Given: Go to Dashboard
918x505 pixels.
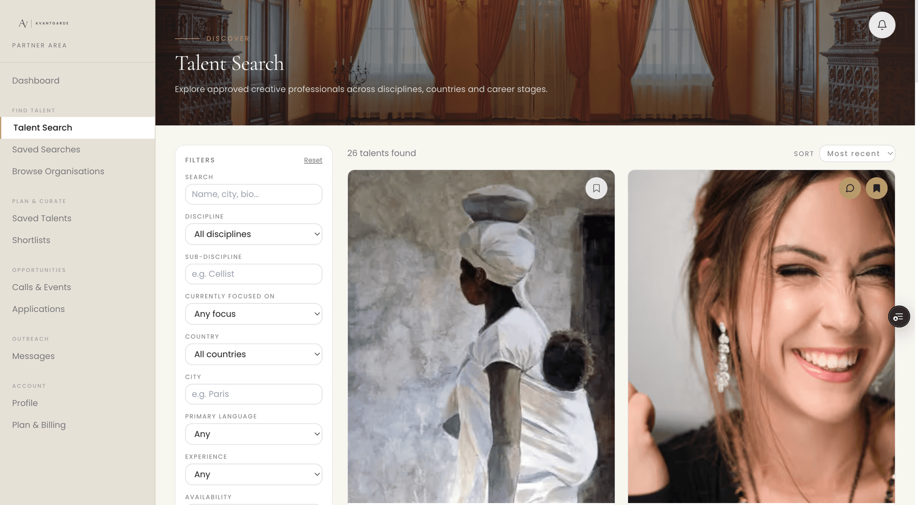Looking at the screenshot, I should click(x=36, y=81).
